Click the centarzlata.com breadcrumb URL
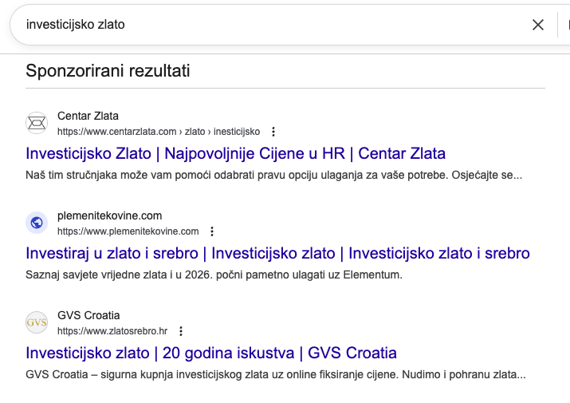Screen dimensions: 570x403 coord(159,132)
